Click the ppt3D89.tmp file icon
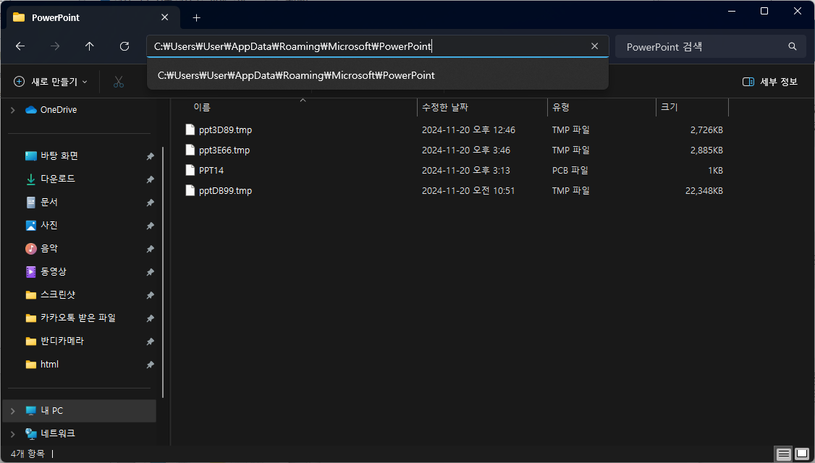This screenshot has width=815, height=463. pyautogui.click(x=190, y=130)
